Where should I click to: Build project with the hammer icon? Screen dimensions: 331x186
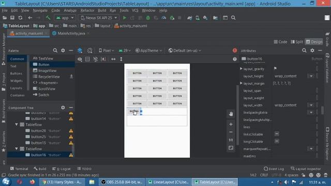(x=48, y=18)
